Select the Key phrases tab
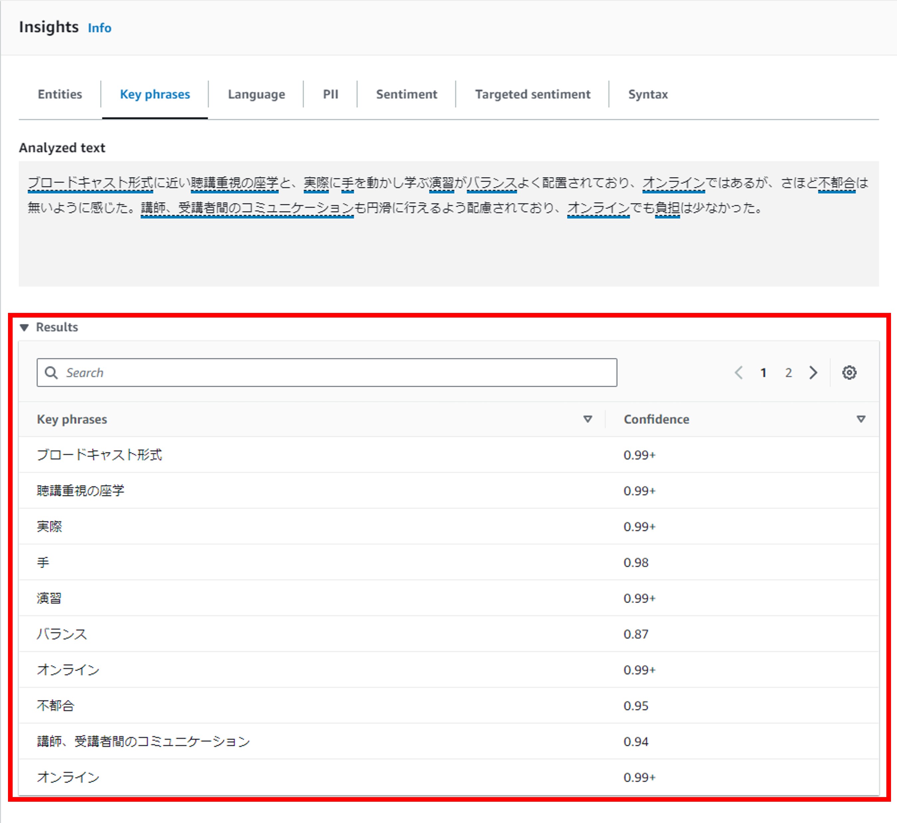 [155, 94]
